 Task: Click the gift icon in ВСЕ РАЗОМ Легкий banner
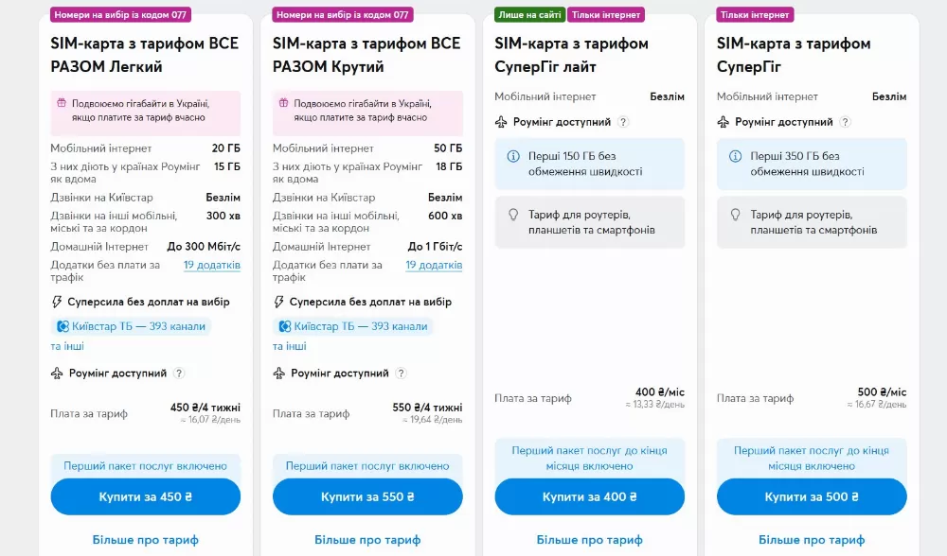pos(62,103)
